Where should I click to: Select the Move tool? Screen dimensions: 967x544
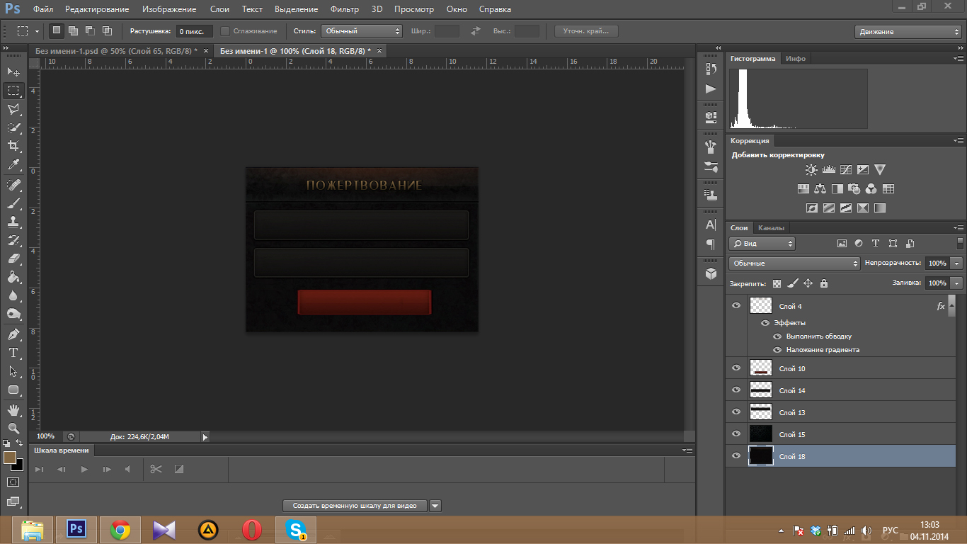coord(13,72)
